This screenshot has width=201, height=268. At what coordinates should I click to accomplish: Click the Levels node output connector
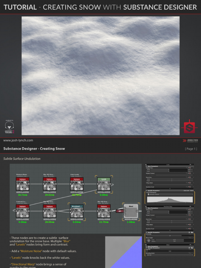110,184
